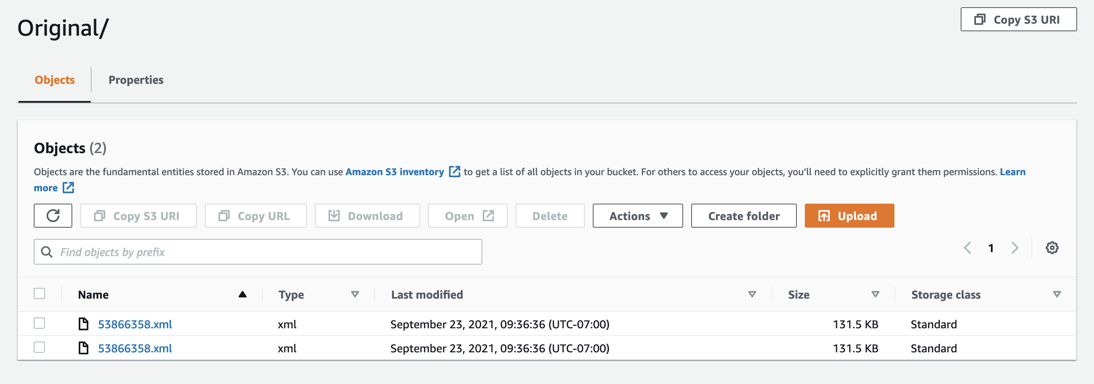This screenshot has height=384, width=1094.
Task: Open the second 53866358.xml file link
Action: (135, 348)
